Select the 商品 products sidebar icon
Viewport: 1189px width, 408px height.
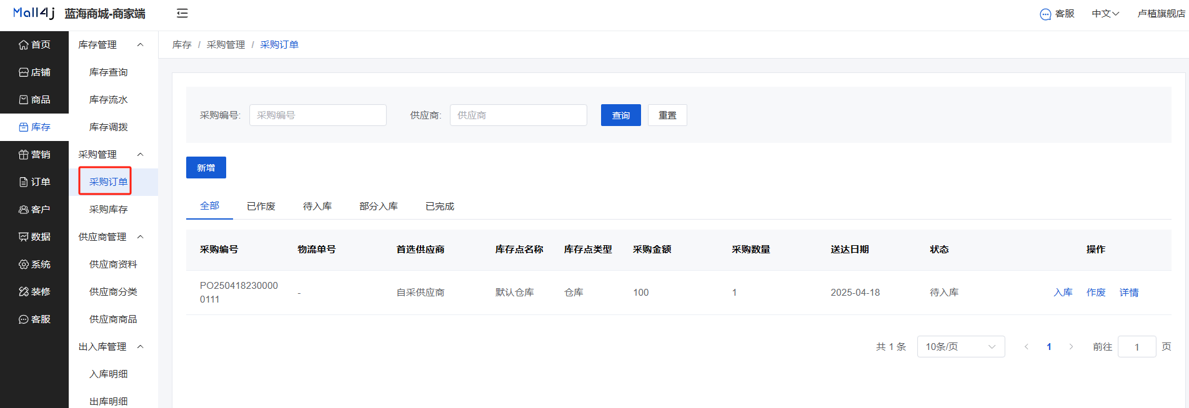coord(24,100)
